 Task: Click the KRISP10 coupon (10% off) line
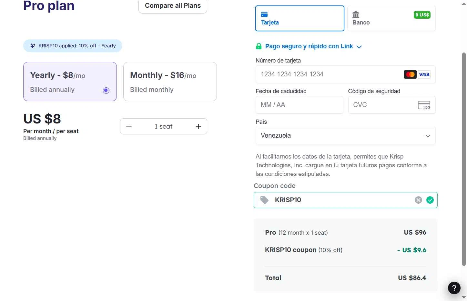[304, 250]
